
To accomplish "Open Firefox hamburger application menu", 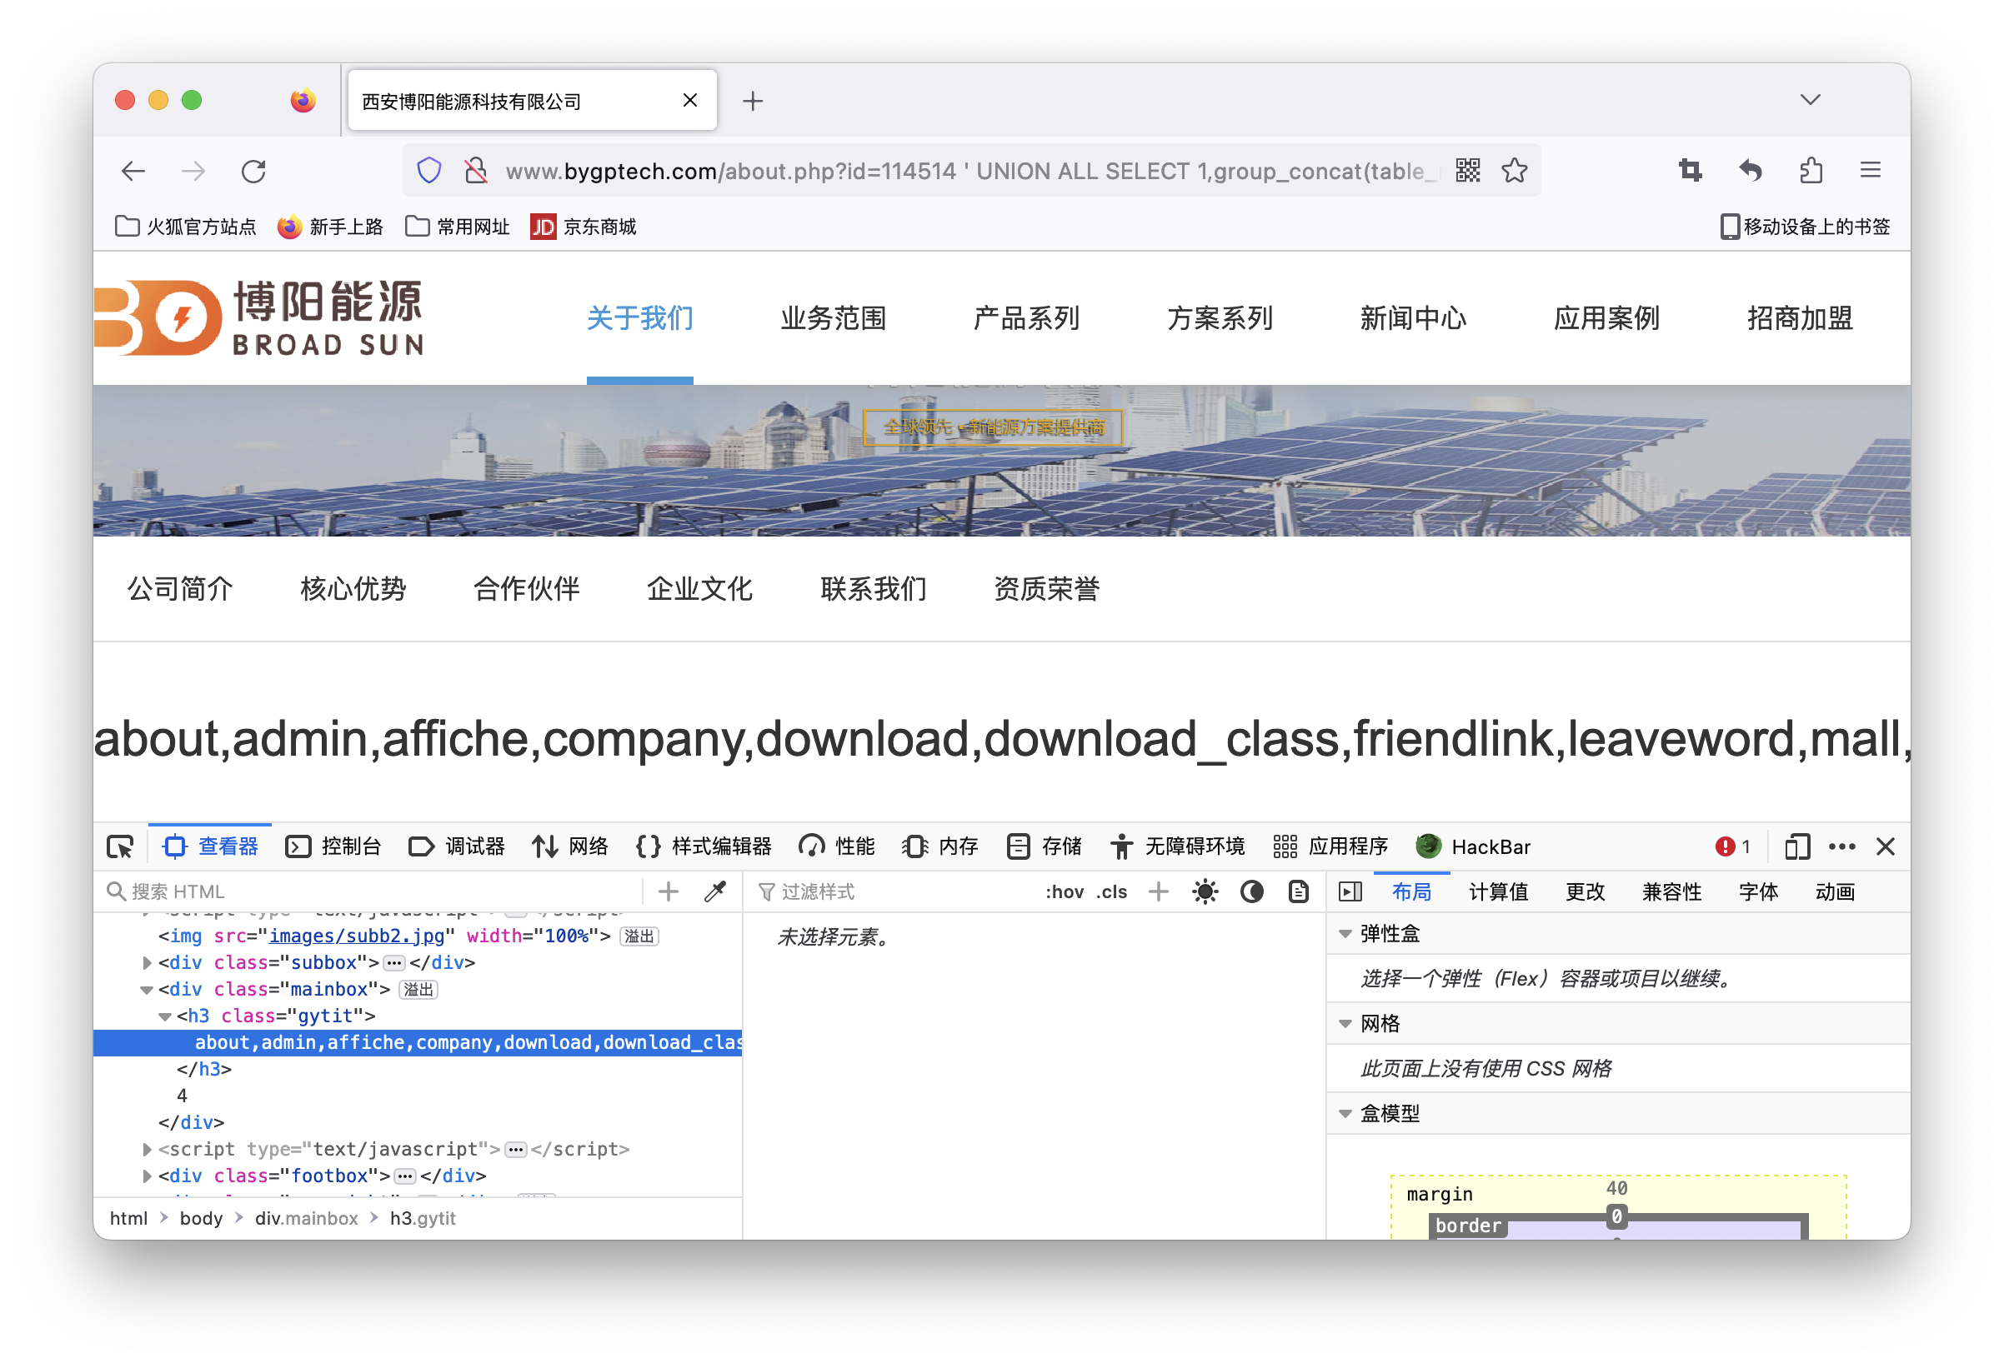I will tap(1871, 171).
